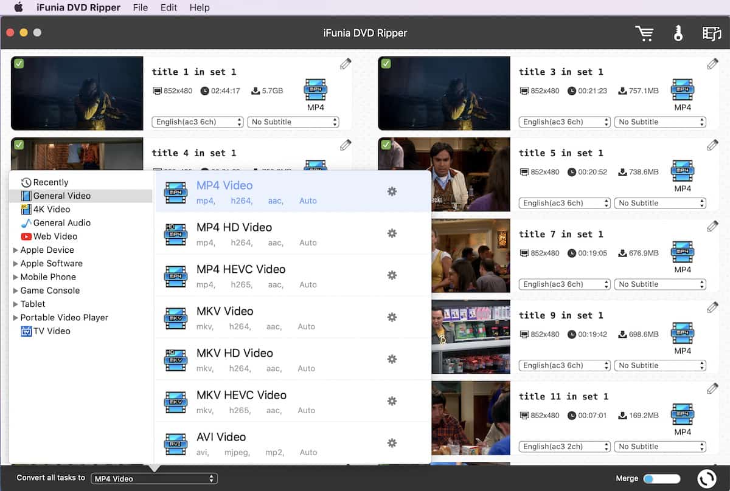Uncheck the title 3 in set 1 checkbox
The width and height of the screenshot is (730, 491).
tap(386, 64)
